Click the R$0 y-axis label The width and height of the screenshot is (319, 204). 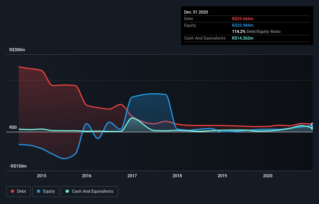13,128
